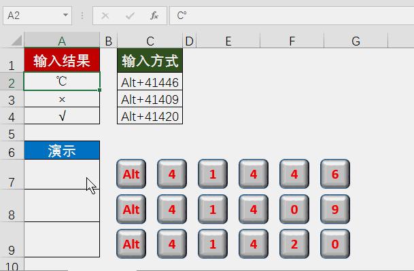Click the A2 cell fill handle
414x271 pixels.
(99, 90)
